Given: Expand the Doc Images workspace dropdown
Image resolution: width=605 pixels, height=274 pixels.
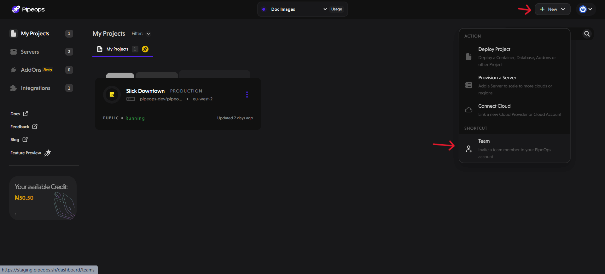Looking at the screenshot, I should click(294, 9).
